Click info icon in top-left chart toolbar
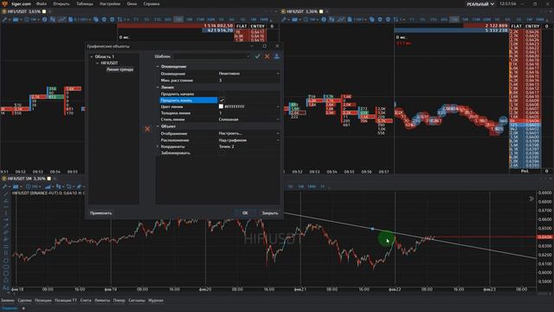 [x=44, y=19]
